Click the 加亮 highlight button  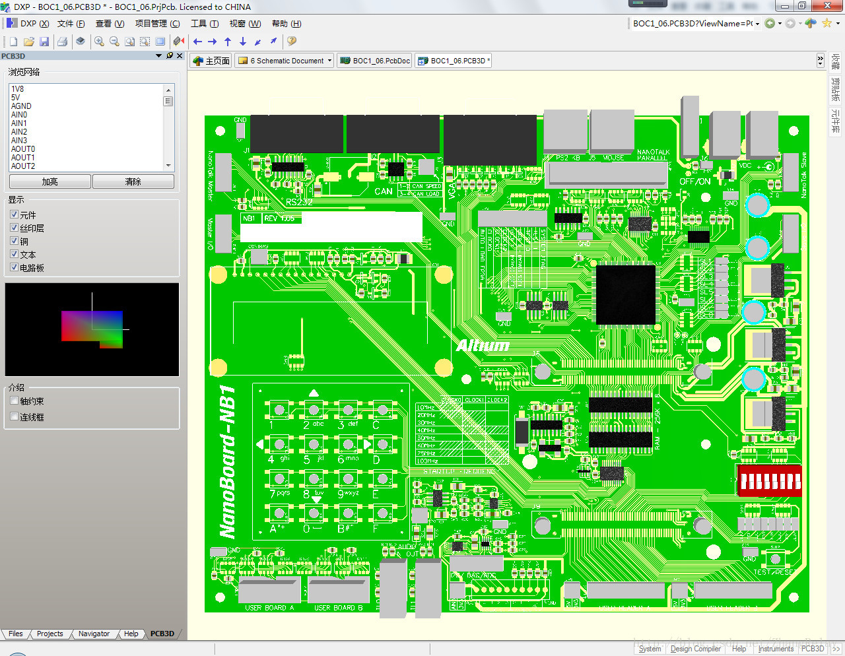[50, 181]
